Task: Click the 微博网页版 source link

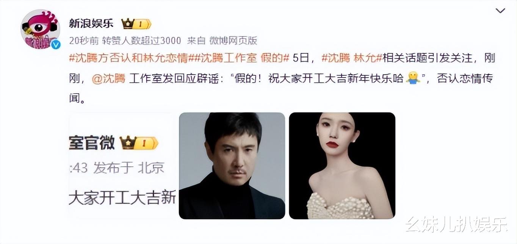Action: click(233, 41)
